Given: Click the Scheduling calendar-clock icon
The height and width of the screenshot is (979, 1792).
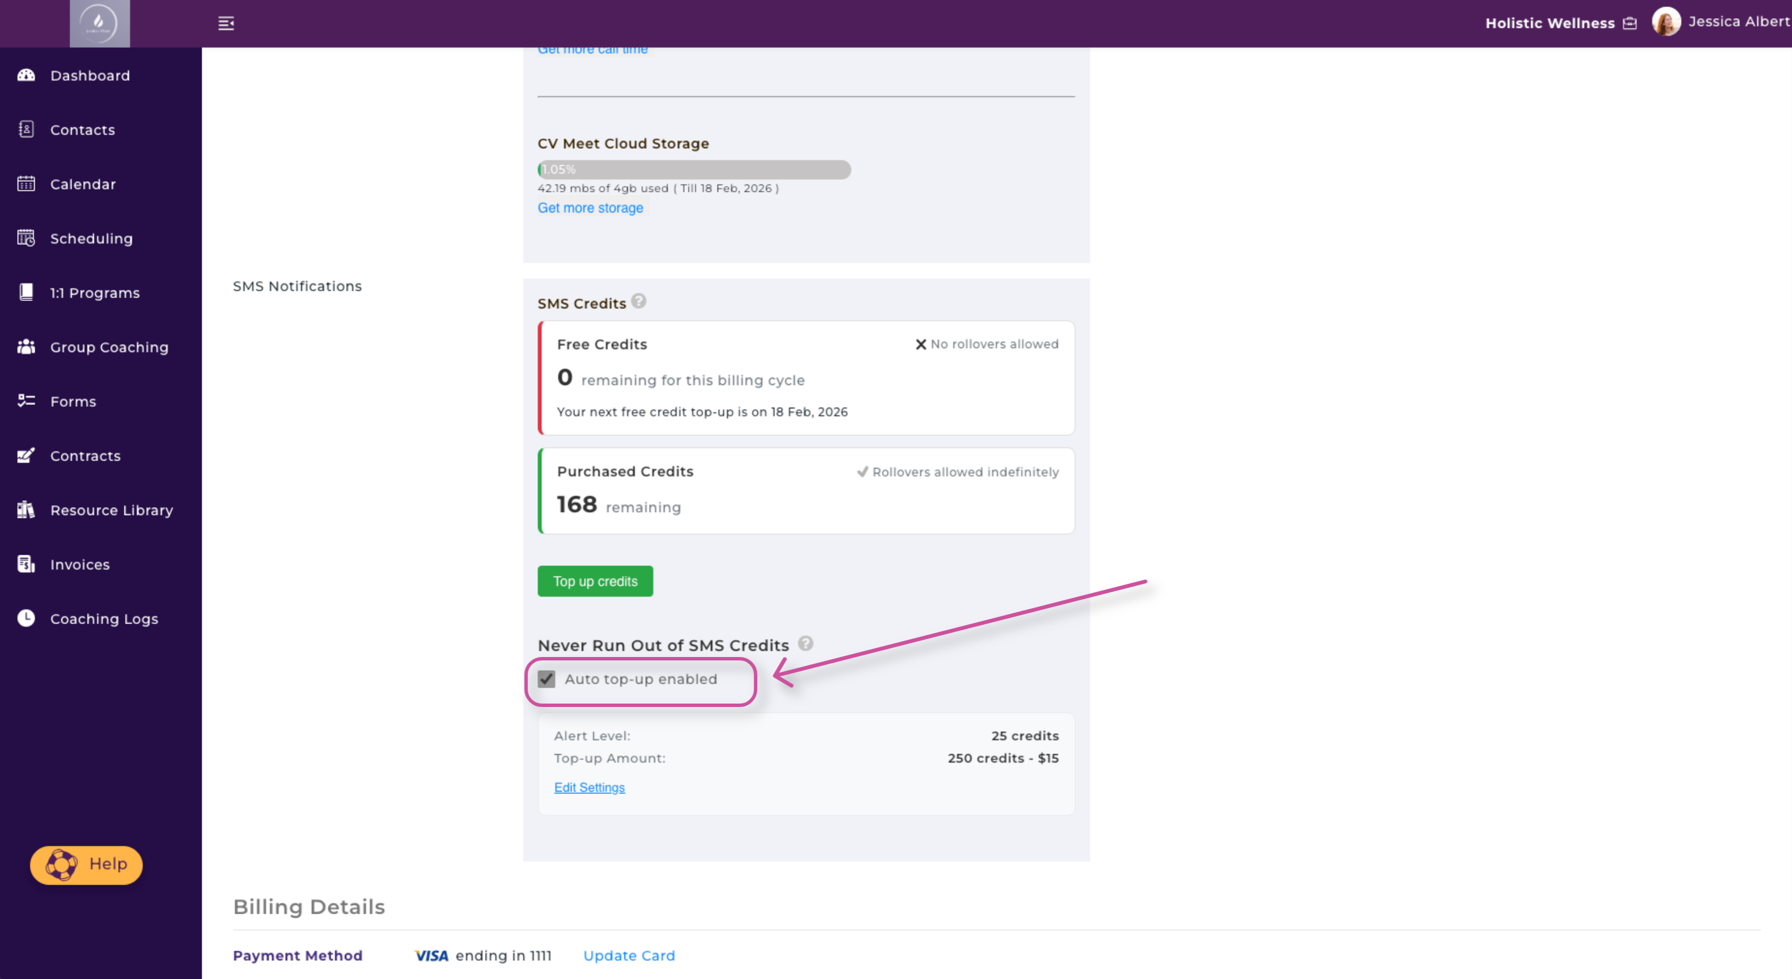Looking at the screenshot, I should coord(26,239).
